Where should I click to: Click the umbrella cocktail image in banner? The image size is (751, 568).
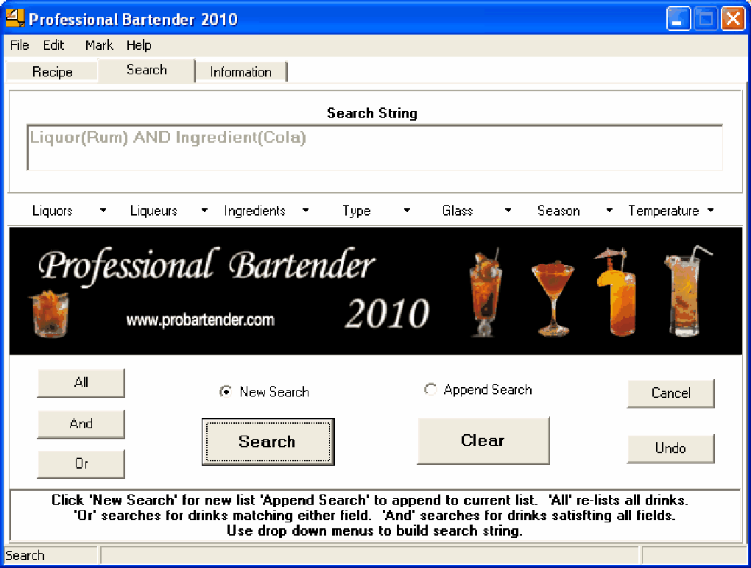[616, 292]
